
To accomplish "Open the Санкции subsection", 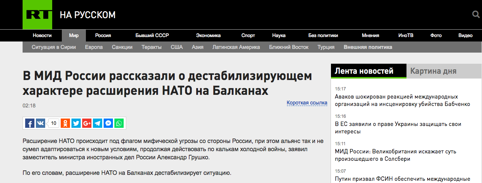I will pos(122,47).
